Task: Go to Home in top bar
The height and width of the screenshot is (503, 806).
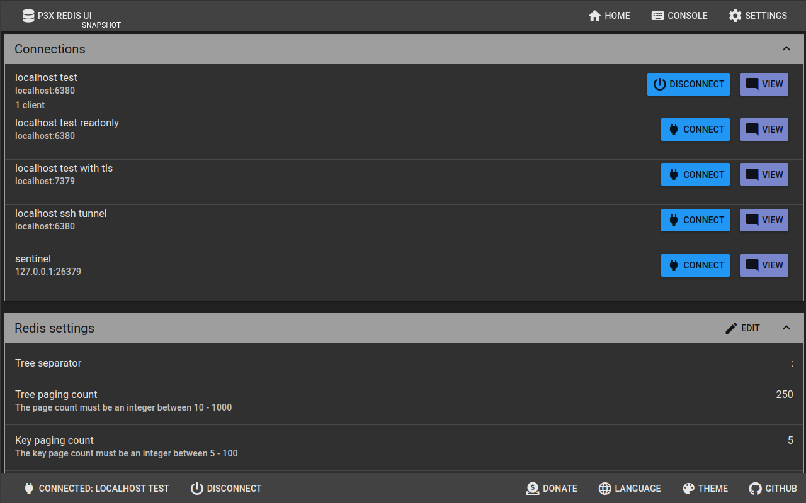Action: 609,16
